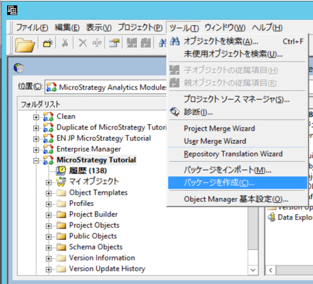Launch Repository Translation Wizard
The width and height of the screenshot is (313, 284).
(238, 154)
